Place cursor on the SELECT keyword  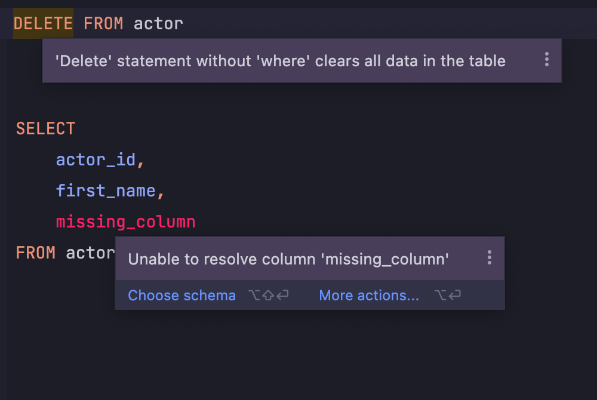coord(45,129)
